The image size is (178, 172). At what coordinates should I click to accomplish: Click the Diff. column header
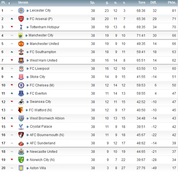153,3
